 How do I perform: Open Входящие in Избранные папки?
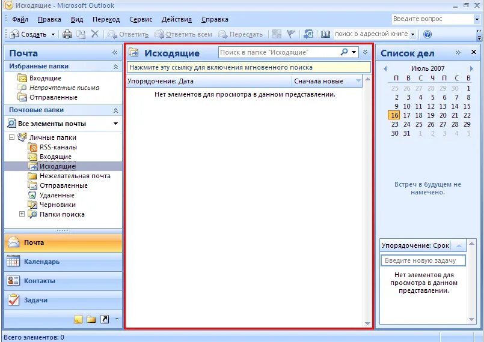pyautogui.click(x=45, y=78)
